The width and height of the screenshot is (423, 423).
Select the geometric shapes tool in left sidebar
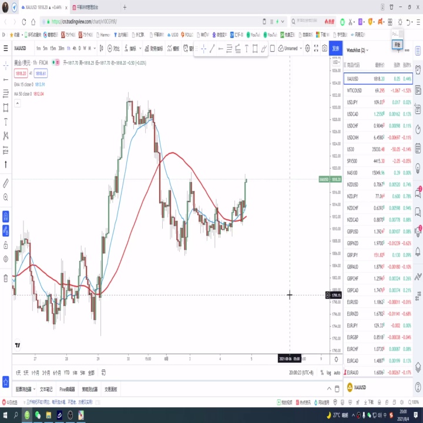[x=5, y=108]
